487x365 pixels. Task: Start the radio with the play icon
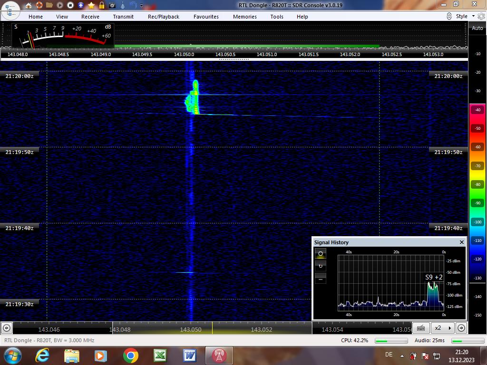[60, 5]
